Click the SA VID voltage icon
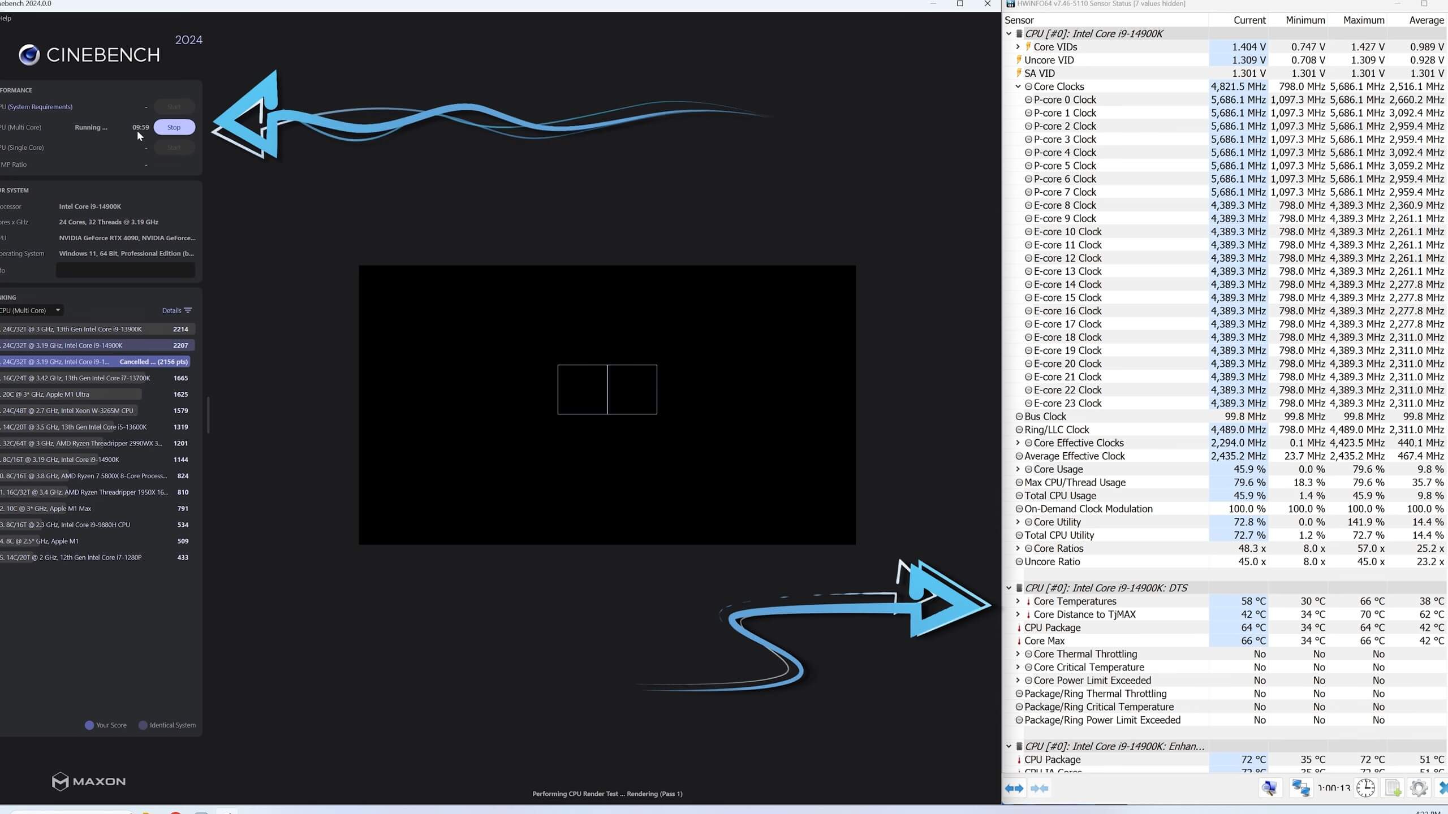This screenshot has height=814, width=1448. 1019,73
